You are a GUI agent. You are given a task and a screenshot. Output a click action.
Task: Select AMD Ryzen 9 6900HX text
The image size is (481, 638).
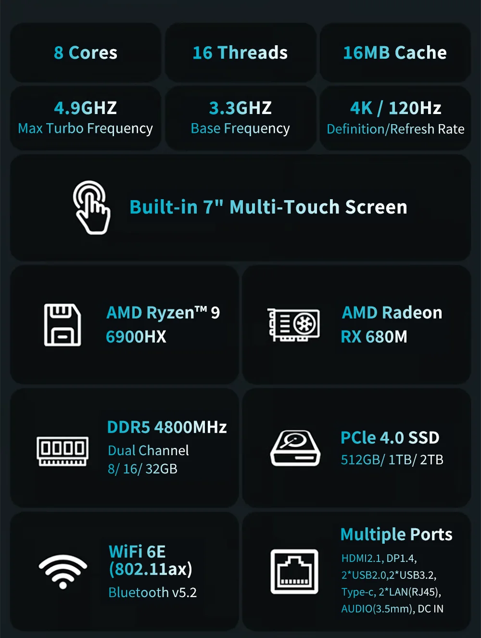pos(163,324)
